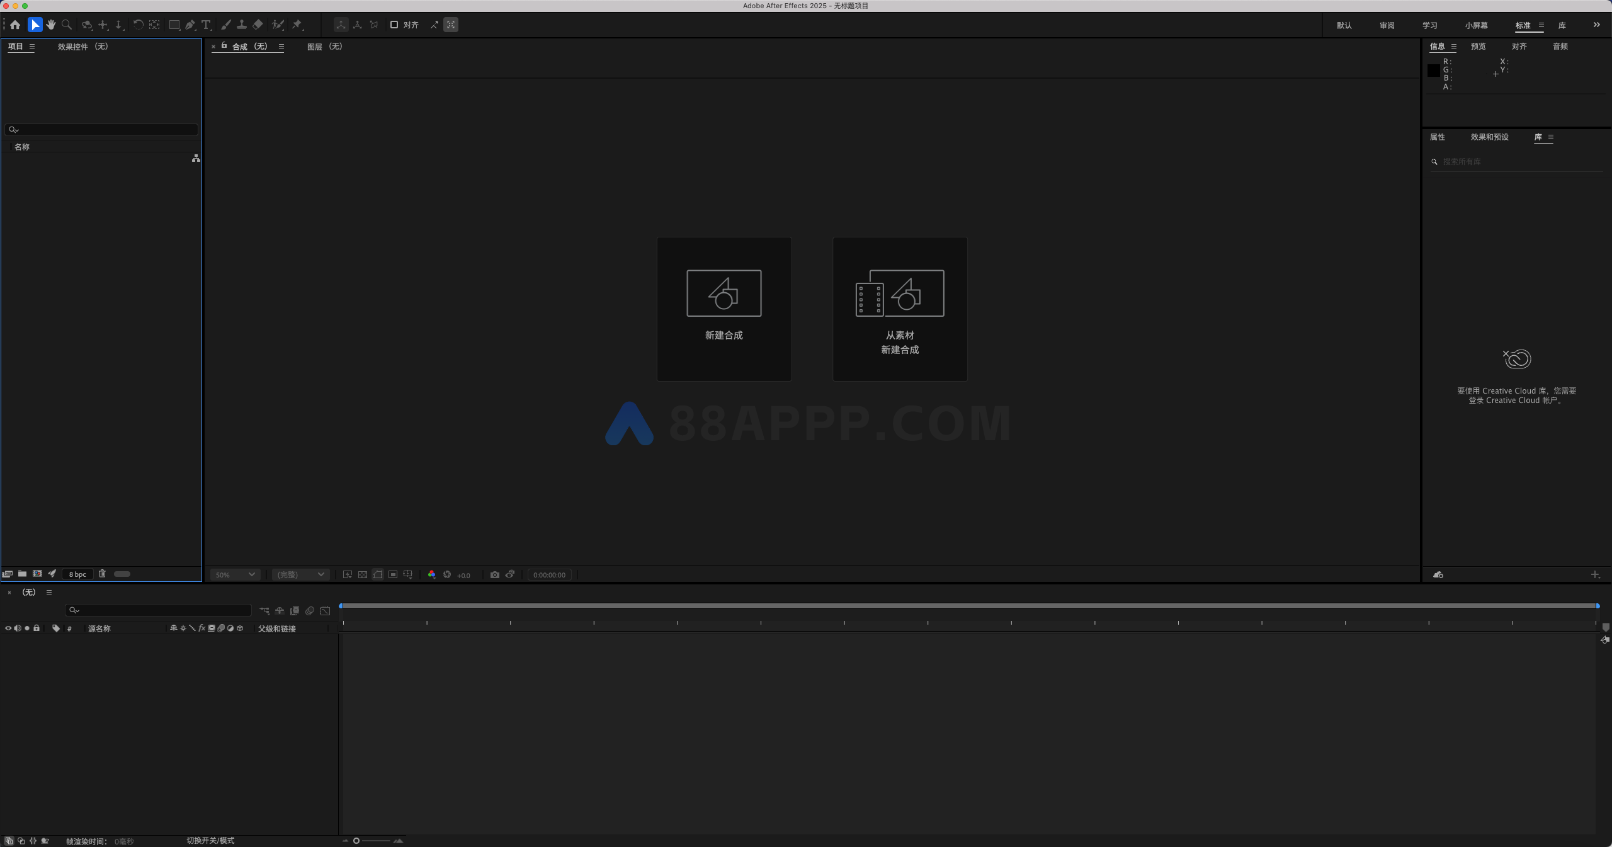Click the timeline zoom slider
The image size is (1612, 847).
373,841
